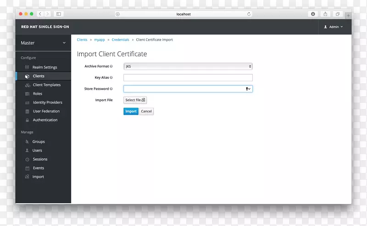Click the 'Client Certificate Import' breadcrumb text
367x226 pixels.
pyautogui.click(x=154, y=40)
